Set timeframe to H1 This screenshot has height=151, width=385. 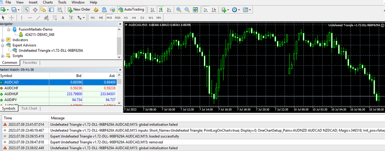point(126,18)
